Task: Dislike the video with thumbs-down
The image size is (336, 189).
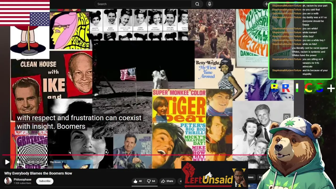Action: click(151, 181)
